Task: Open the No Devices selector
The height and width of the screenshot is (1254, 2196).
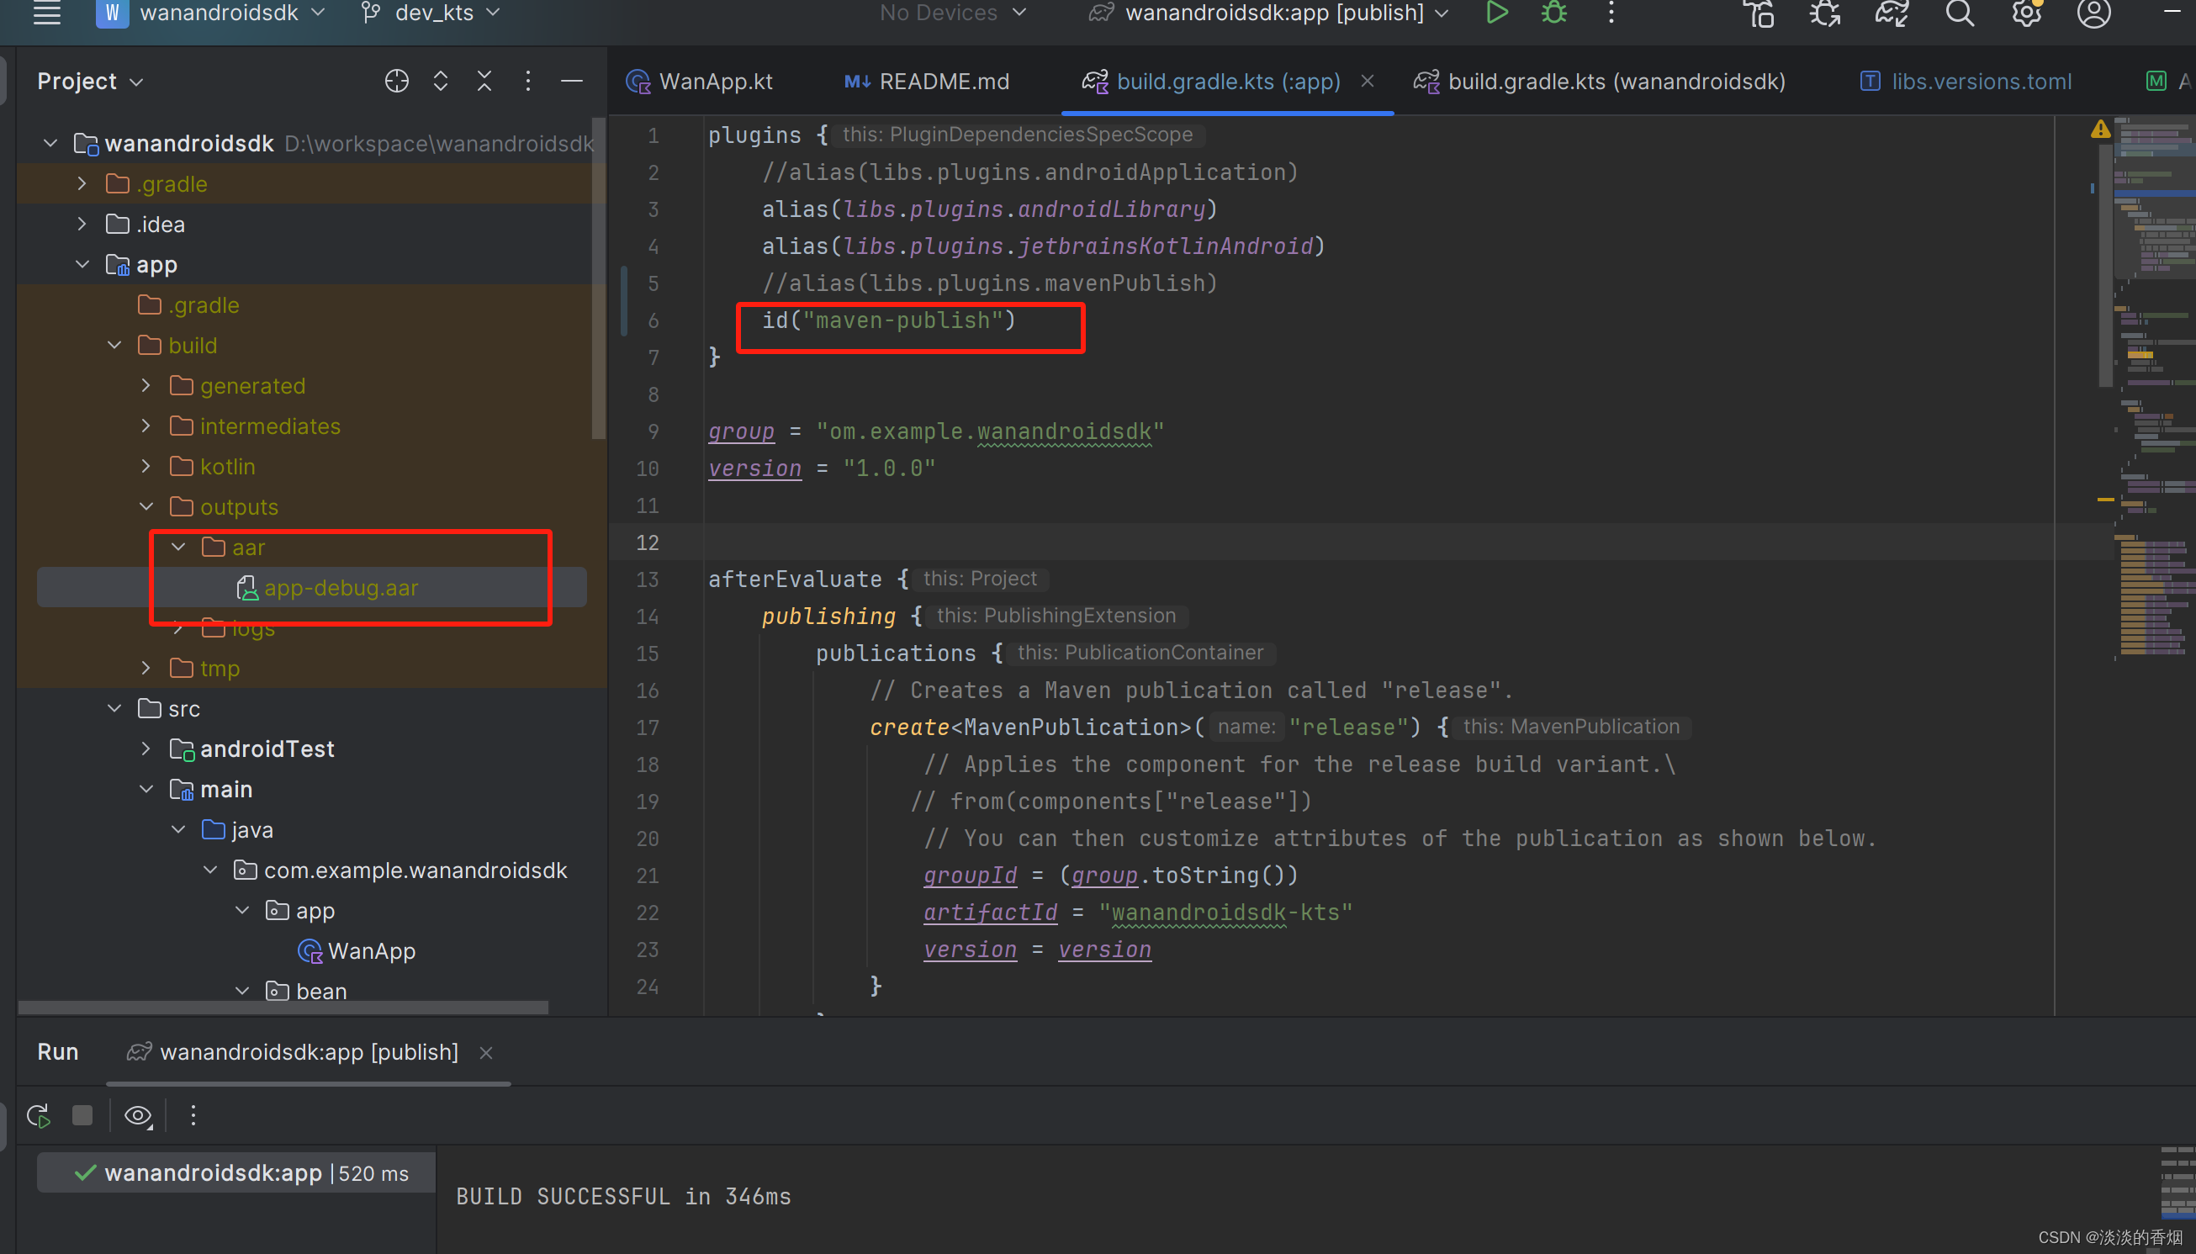Action: (x=952, y=13)
